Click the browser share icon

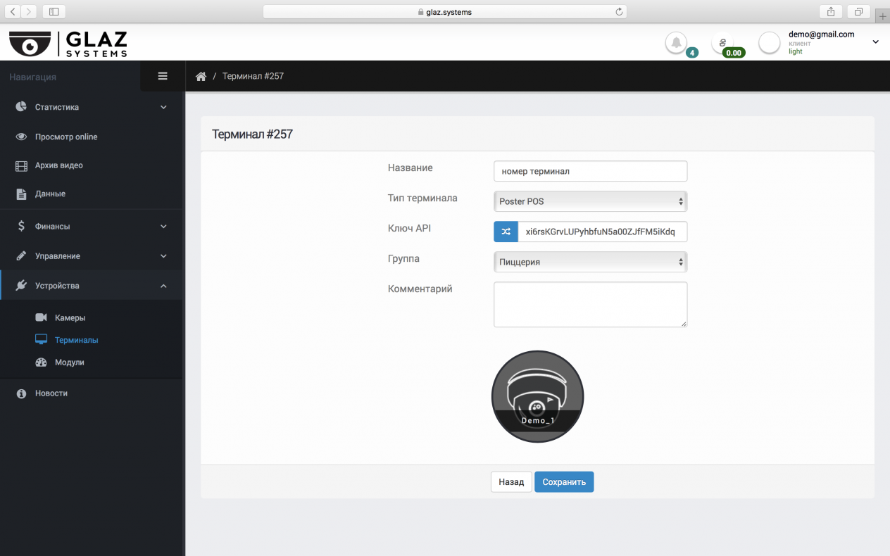coord(831,11)
